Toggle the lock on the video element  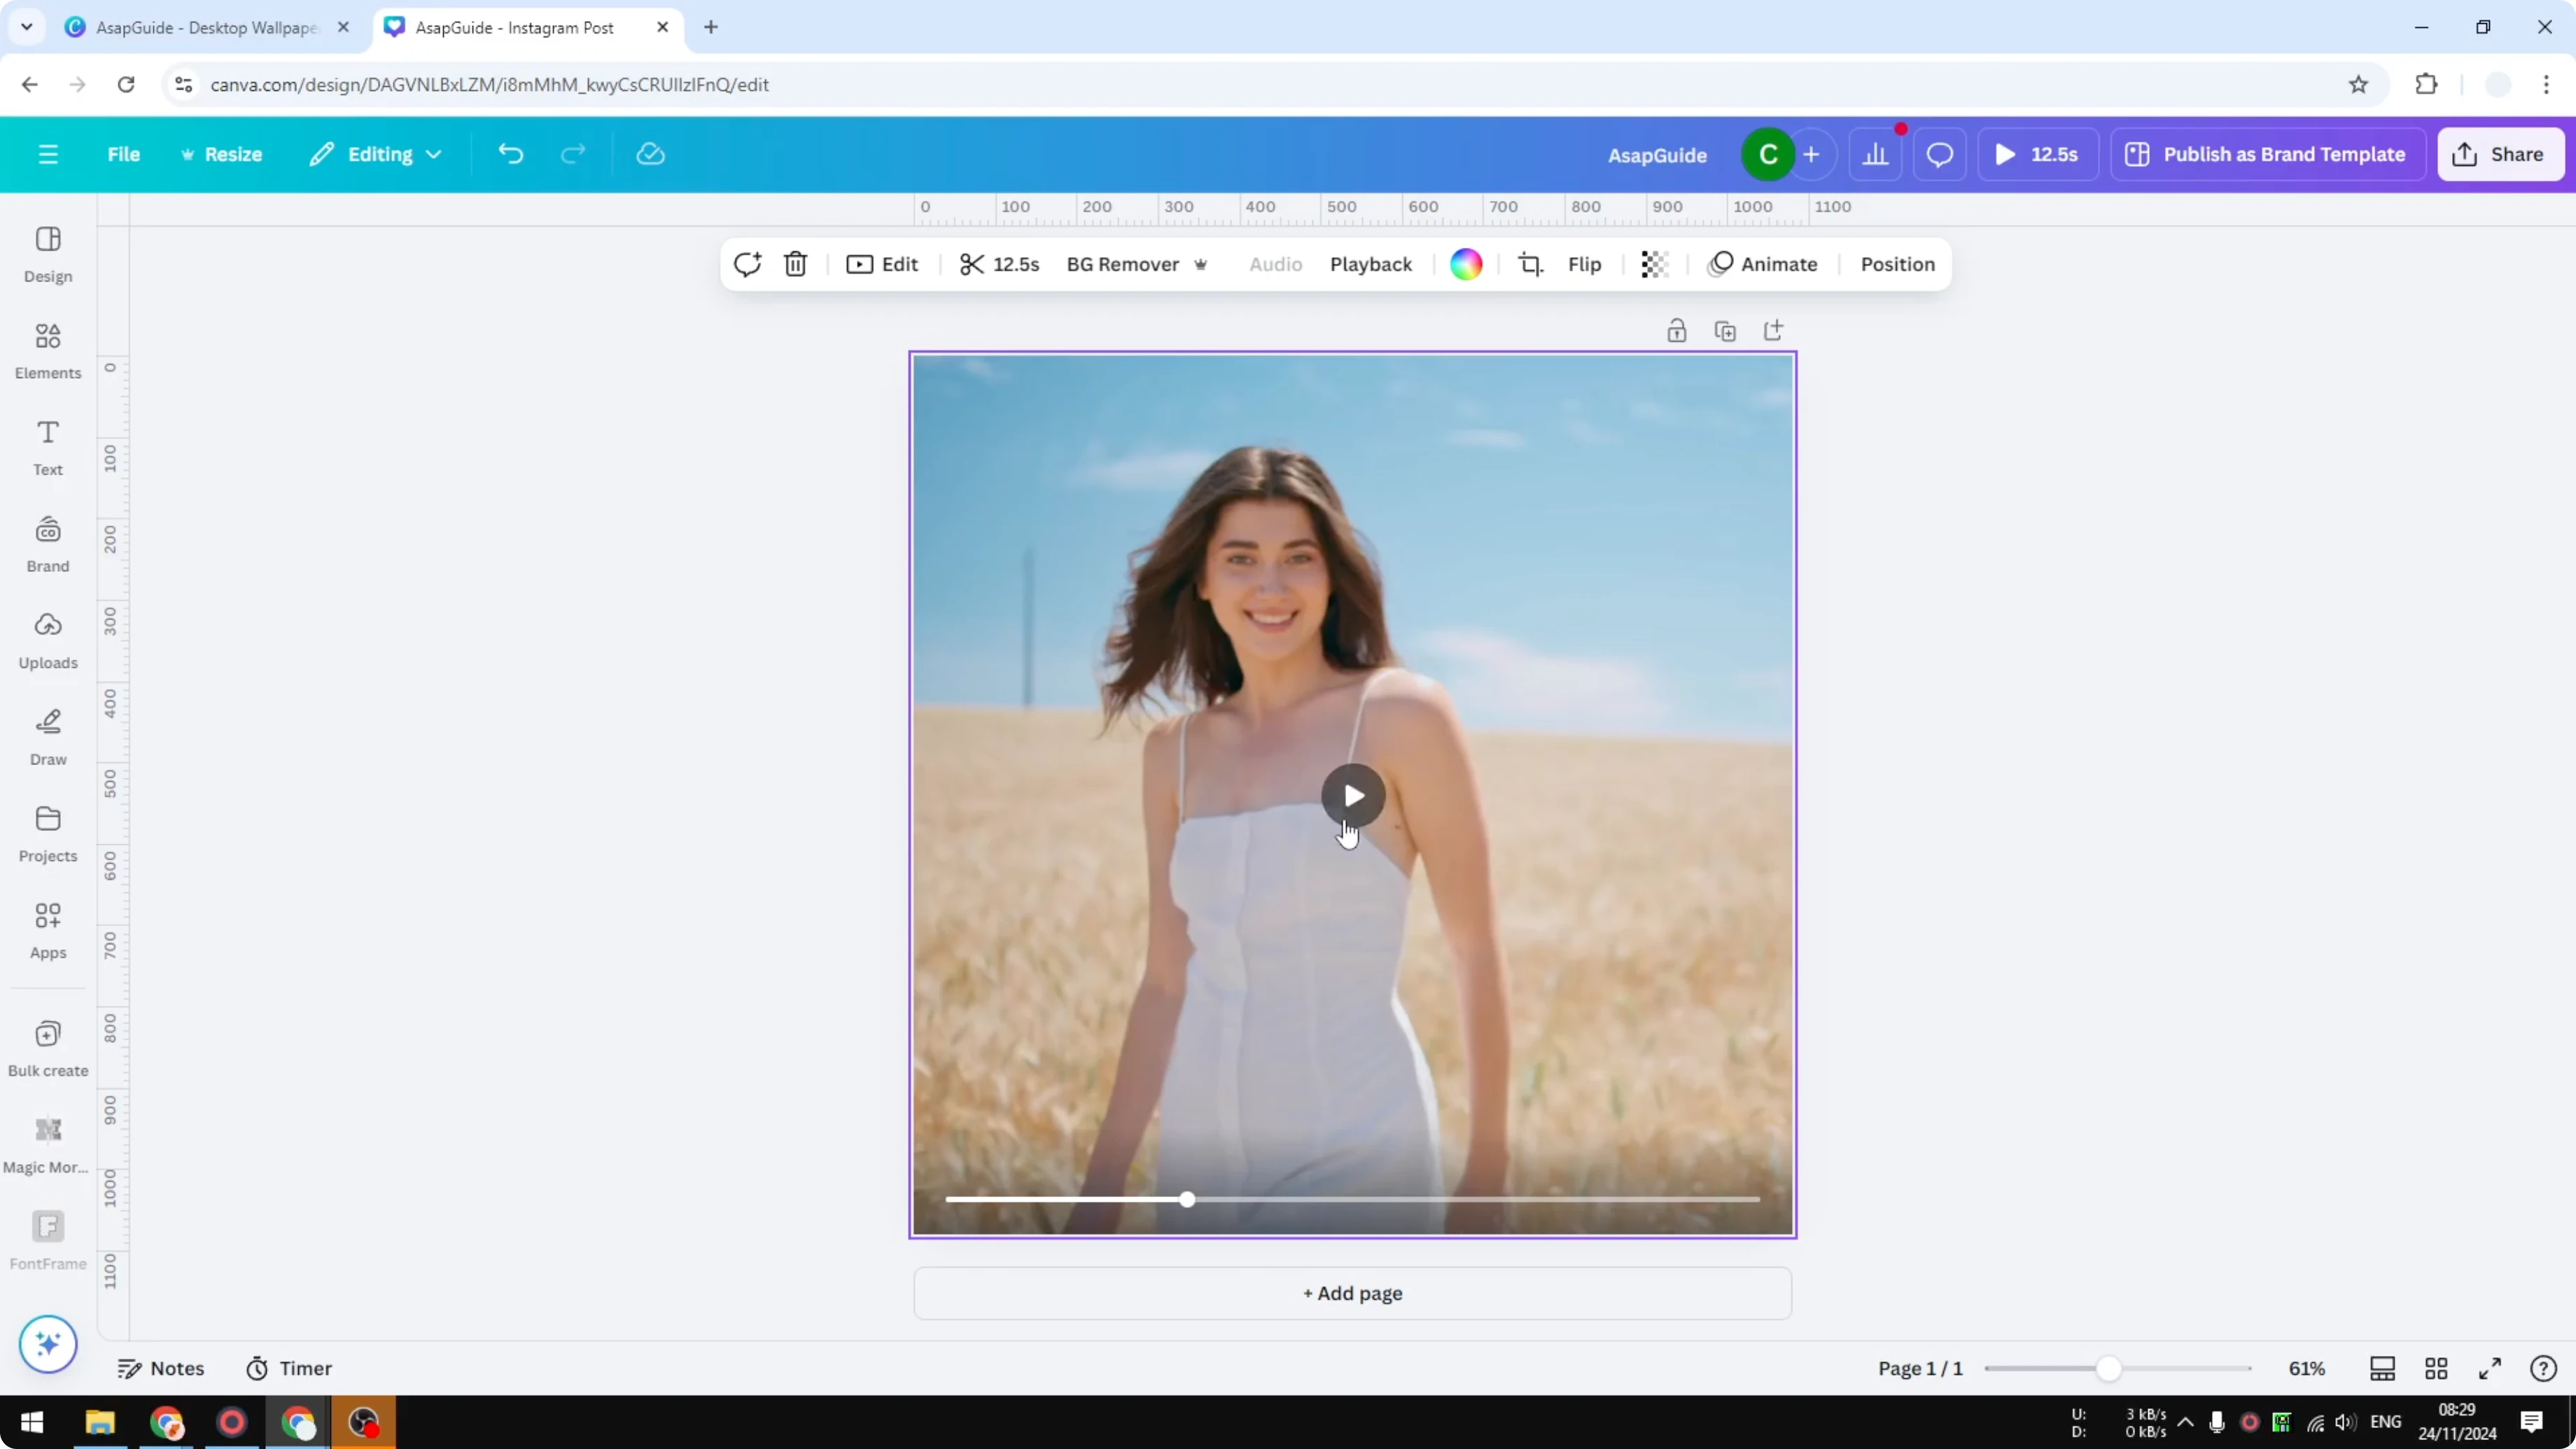[x=1677, y=330]
